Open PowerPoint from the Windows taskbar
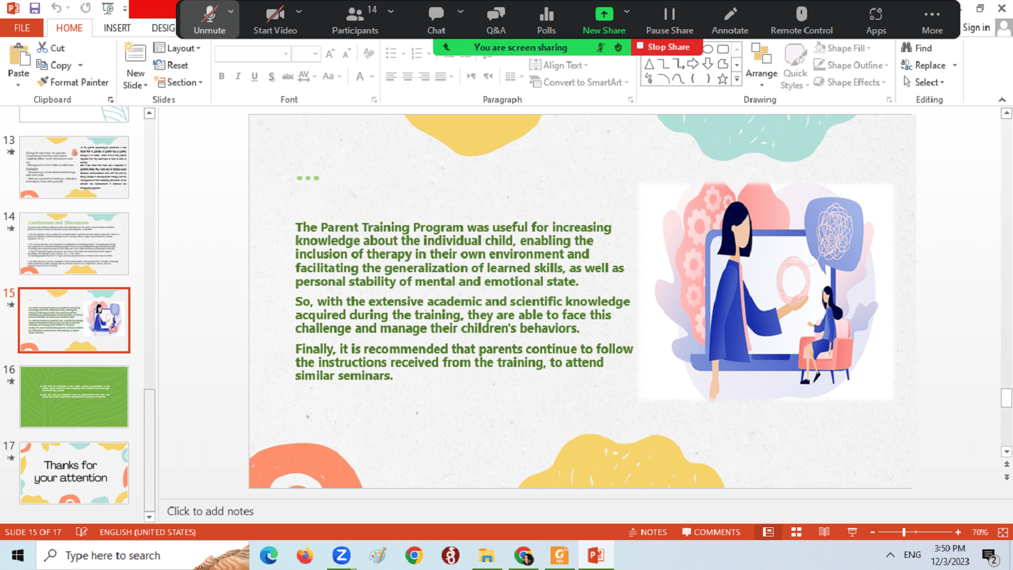The height and width of the screenshot is (570, 1013). point(596,555)
